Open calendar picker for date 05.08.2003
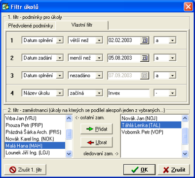Viewport: 195px width, 178px height. [x=145, y=58]
